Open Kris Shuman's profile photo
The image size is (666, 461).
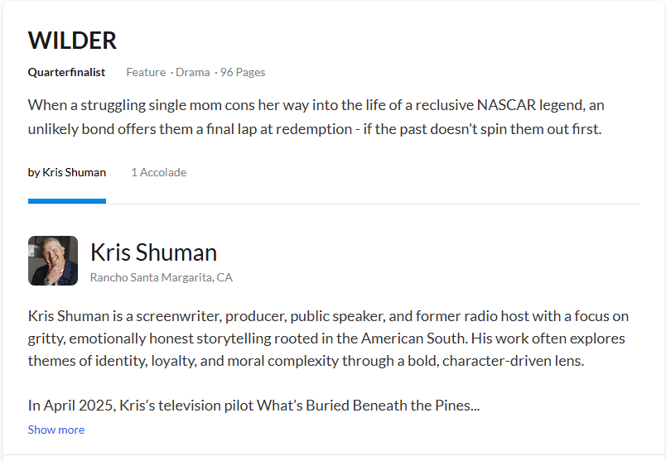(53, 261)
